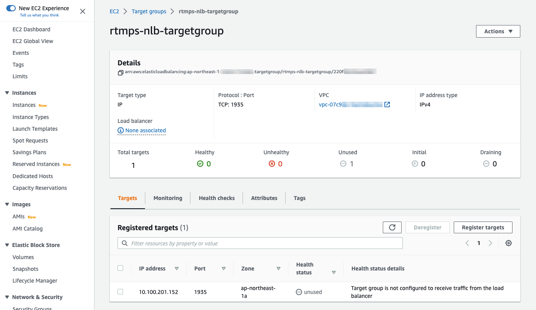Click the filter search magnifier icon
Screen dimensions: 536x310
tap(125, 243)
